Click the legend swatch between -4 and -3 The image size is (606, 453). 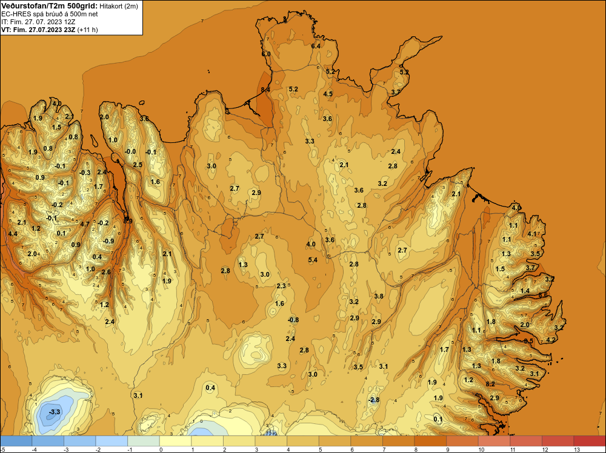tap(48, 441)
